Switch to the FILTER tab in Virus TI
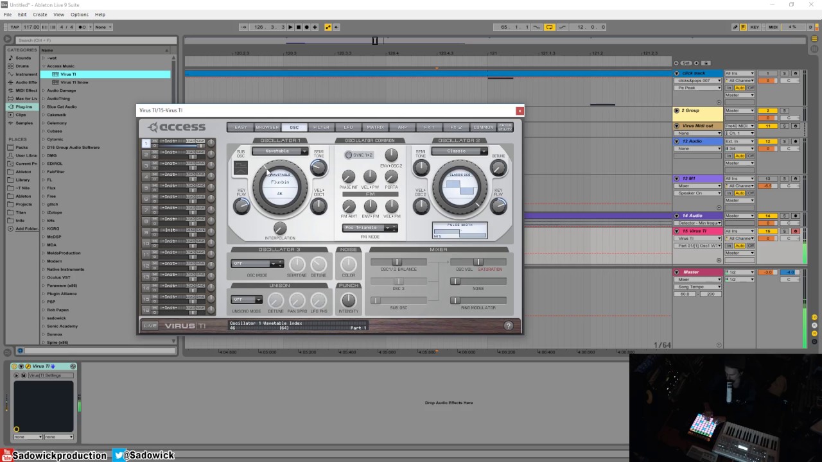 (x=321, y=127)
